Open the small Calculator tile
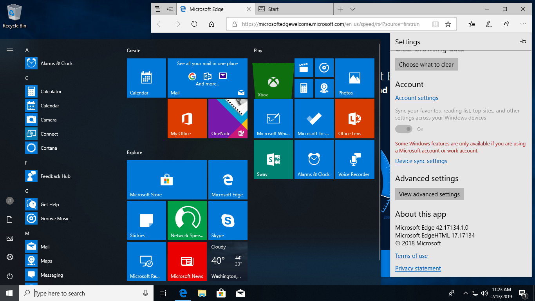Viewport: 535px width, 301px height. [x=304, y=88]
